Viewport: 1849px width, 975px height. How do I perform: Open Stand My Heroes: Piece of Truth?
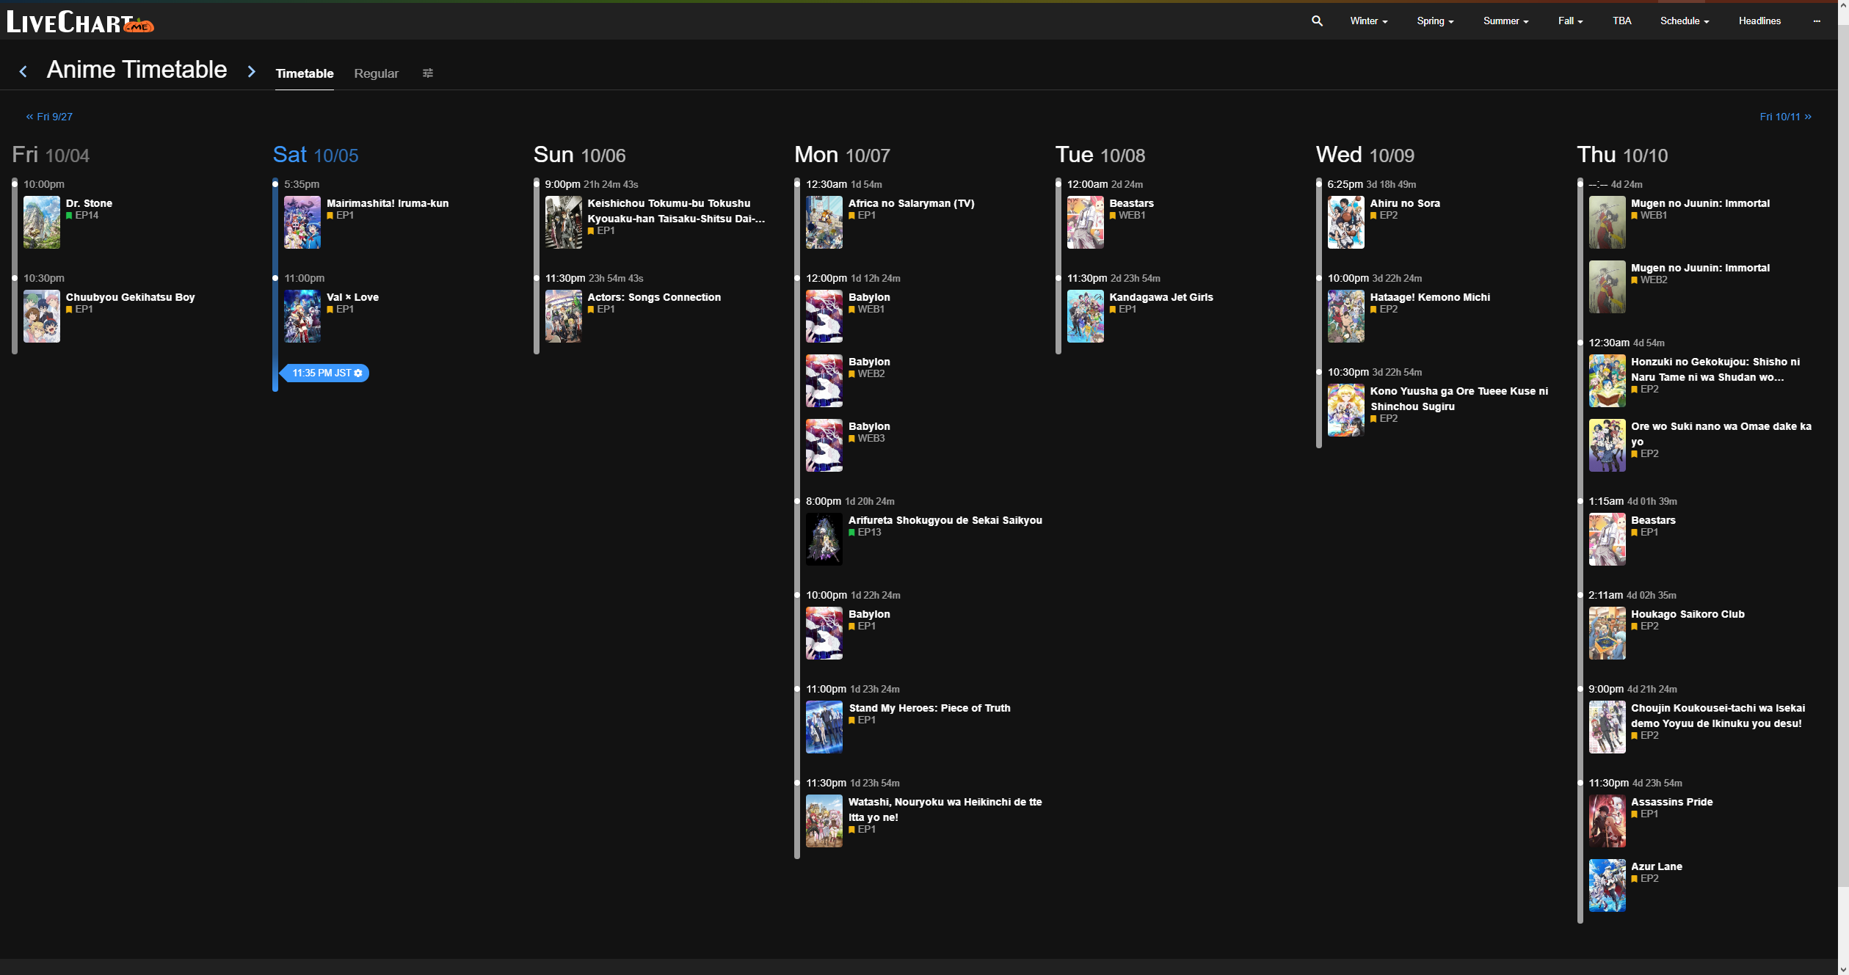click(x=929, y=708)
